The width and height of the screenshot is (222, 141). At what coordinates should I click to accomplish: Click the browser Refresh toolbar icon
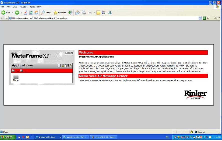(x=31, y=12)
